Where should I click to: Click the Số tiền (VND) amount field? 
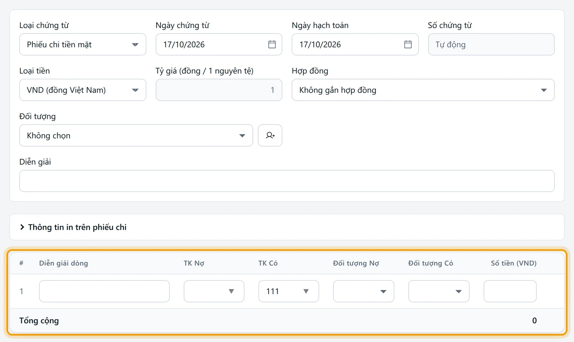[x=510, y=291]
